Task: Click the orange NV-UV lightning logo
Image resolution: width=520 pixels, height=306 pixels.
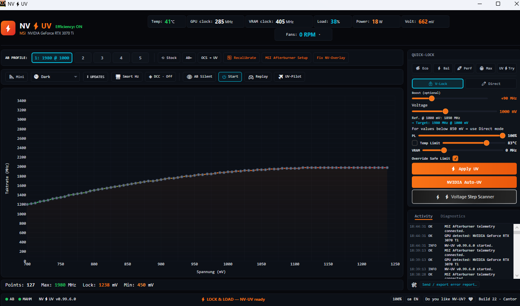Action: click(x=8, y=28)
